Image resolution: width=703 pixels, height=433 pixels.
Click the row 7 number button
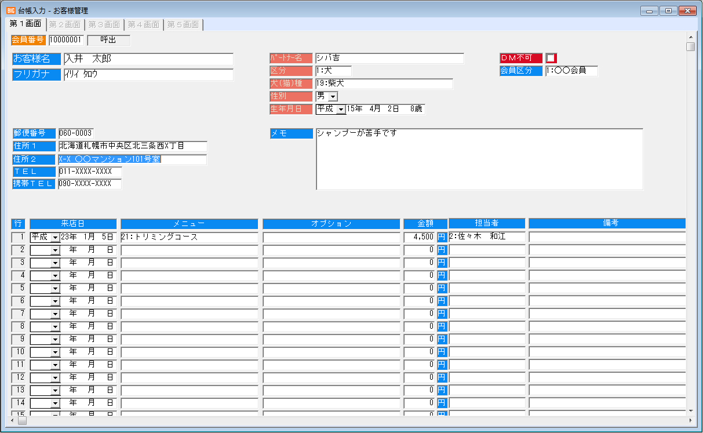19,314
